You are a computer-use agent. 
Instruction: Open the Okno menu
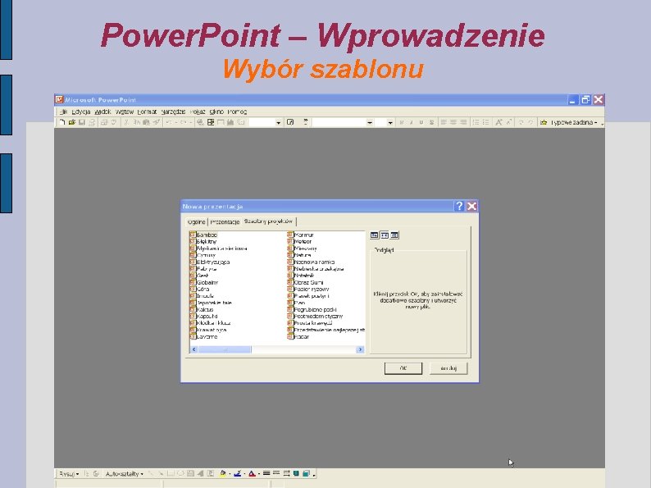[x=216, y=112]
